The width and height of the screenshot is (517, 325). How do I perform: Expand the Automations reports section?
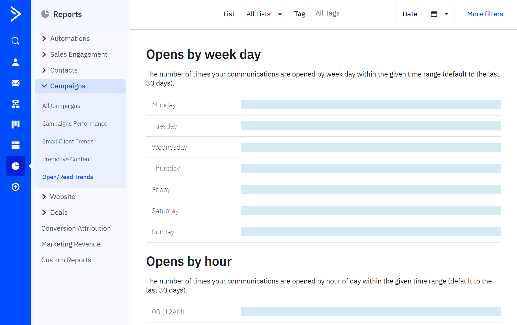tap(66, 39)
